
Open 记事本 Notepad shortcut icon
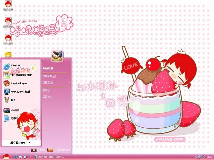coord(7,118)
